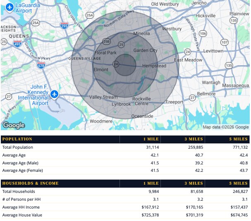
Task: Click the 9,984 households value
Action: tap(154, 191)
